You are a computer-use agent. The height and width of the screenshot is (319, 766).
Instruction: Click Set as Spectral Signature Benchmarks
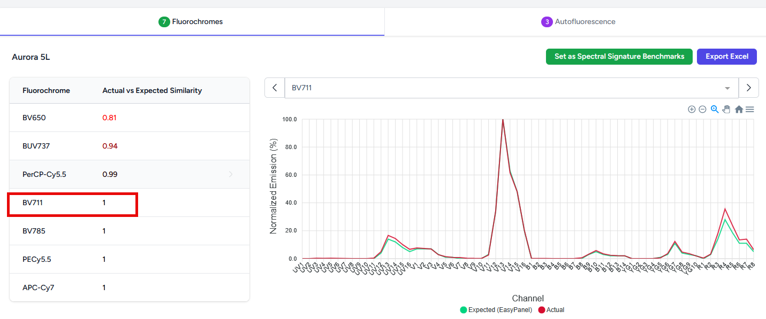coord(619,57)
